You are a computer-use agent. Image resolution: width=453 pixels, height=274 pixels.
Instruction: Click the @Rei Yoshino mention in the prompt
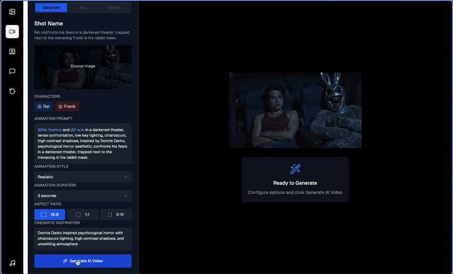tap(50, 130)
